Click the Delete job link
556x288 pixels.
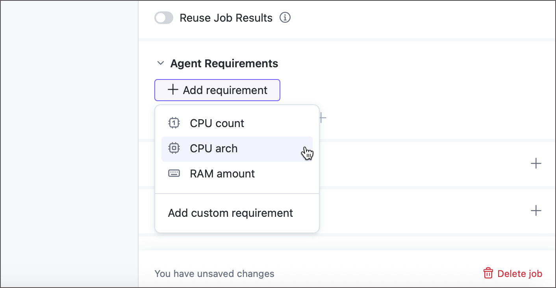(x=519, y=274)
